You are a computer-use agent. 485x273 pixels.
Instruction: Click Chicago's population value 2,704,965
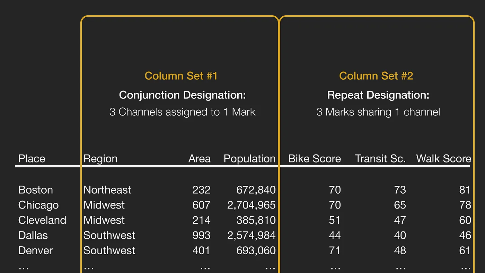pos(251,205)
